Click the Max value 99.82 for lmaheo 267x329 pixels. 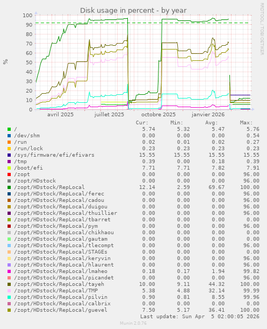[251, 271]
